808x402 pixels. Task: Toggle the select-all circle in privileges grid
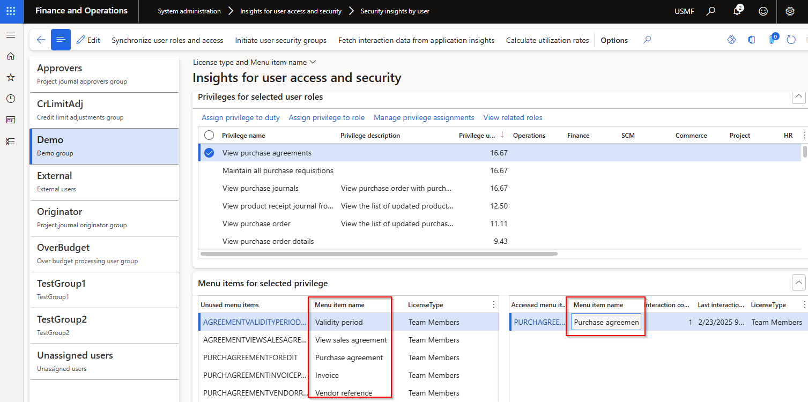[x=209, y=136]
